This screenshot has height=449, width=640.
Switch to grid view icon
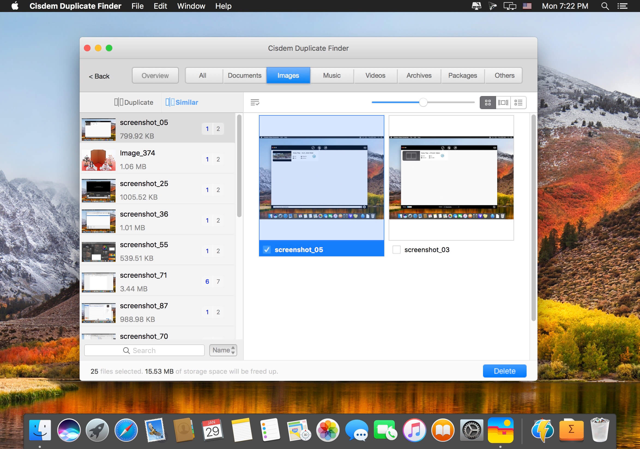(x=488, y=103)
